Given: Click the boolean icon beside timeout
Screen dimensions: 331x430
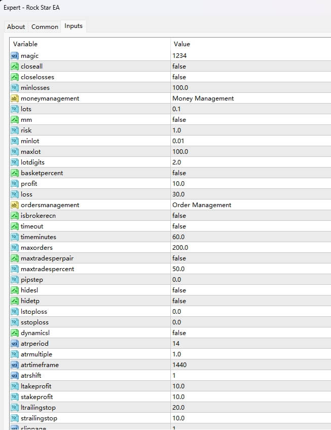Looking at the screenshot, I should coord(15,226).
